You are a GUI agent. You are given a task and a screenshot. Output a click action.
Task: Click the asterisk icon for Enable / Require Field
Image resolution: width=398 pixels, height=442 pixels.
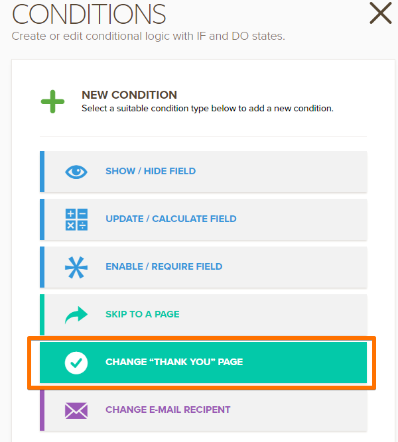[x=76, y=267]
